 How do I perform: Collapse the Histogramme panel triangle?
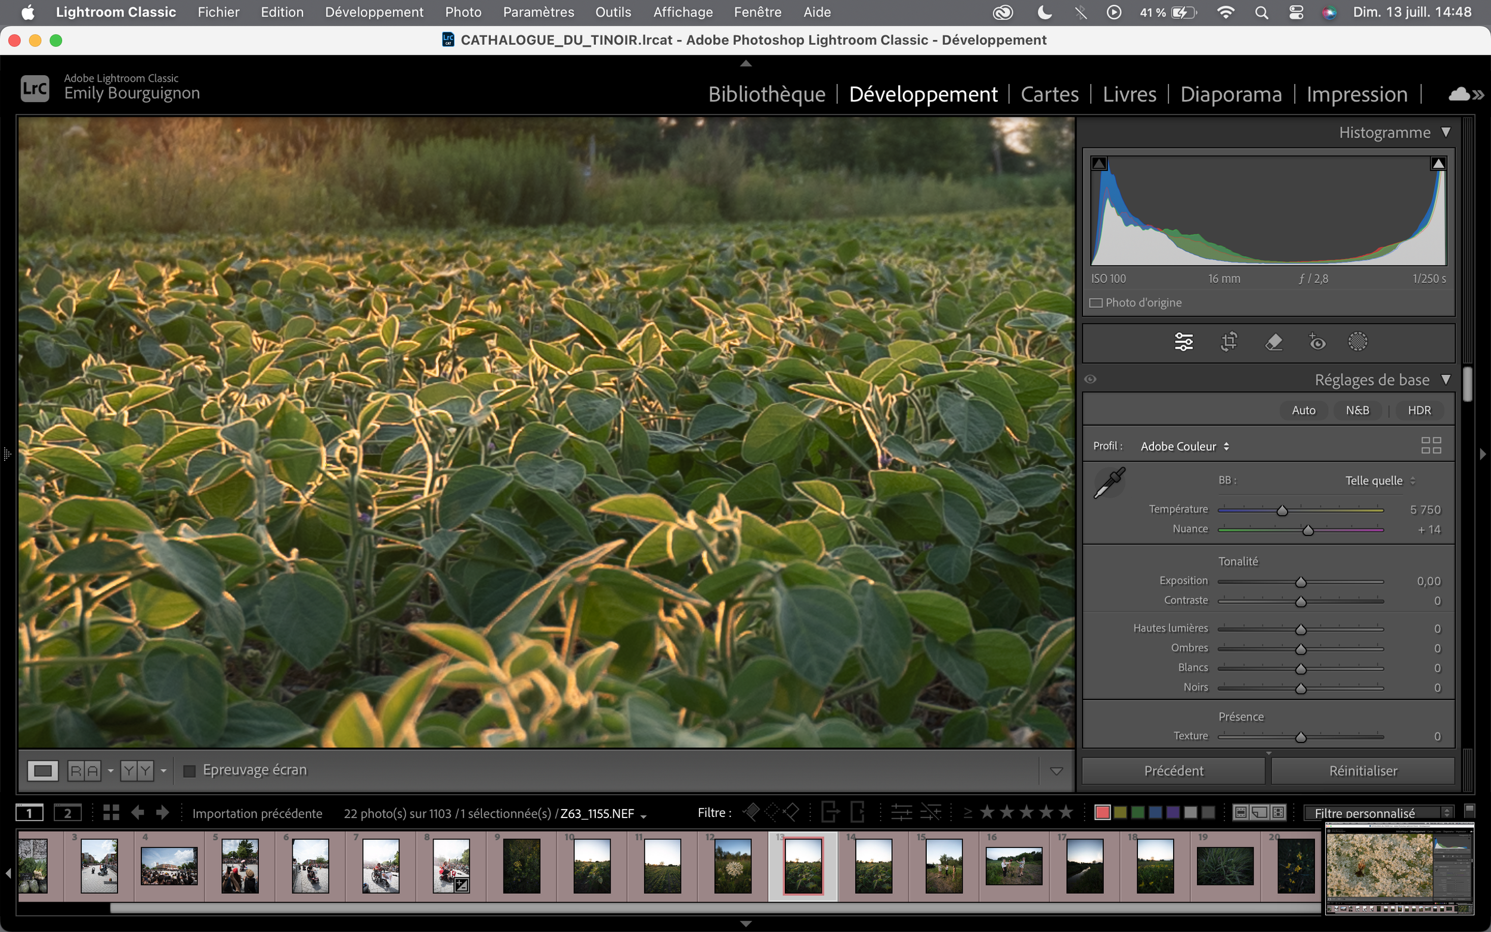coord(1446,132)
